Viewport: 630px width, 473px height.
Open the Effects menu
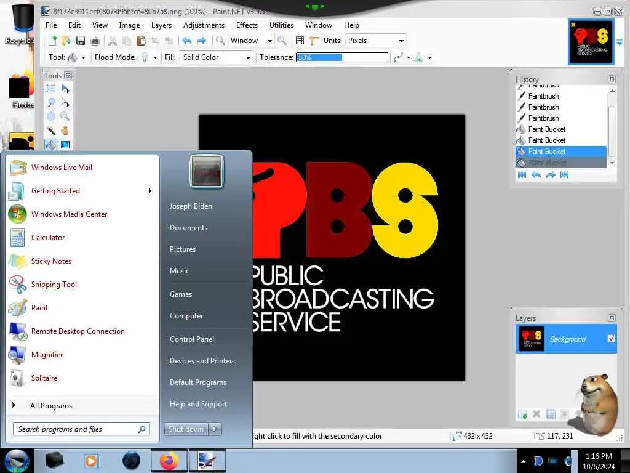(x=247, y=25)
